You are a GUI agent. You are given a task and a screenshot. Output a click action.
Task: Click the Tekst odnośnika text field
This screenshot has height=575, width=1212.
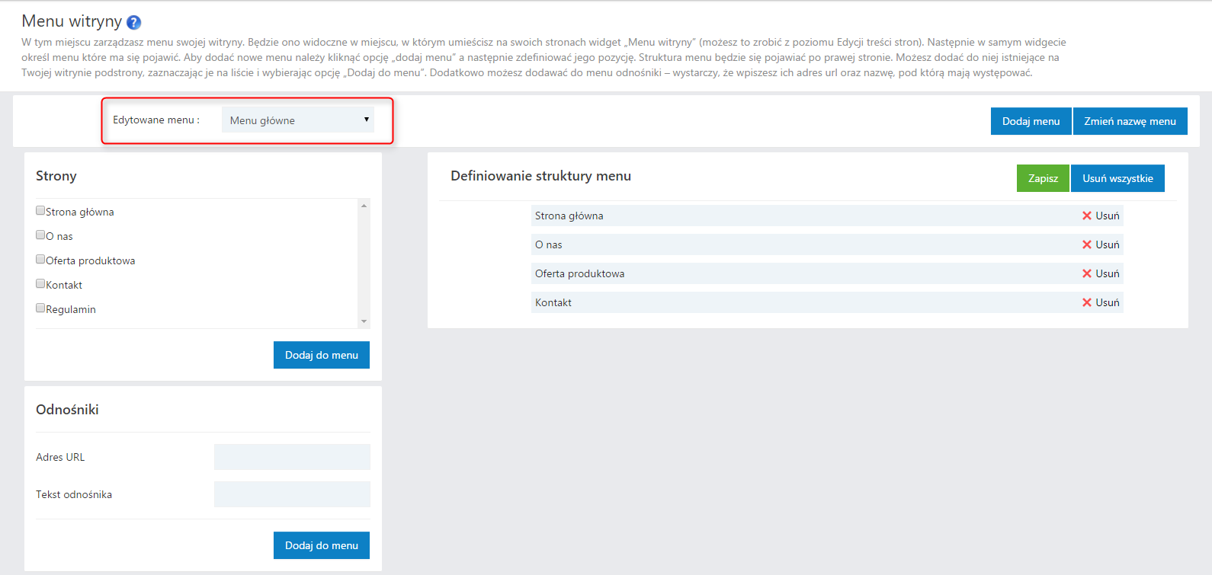[292, 494]
